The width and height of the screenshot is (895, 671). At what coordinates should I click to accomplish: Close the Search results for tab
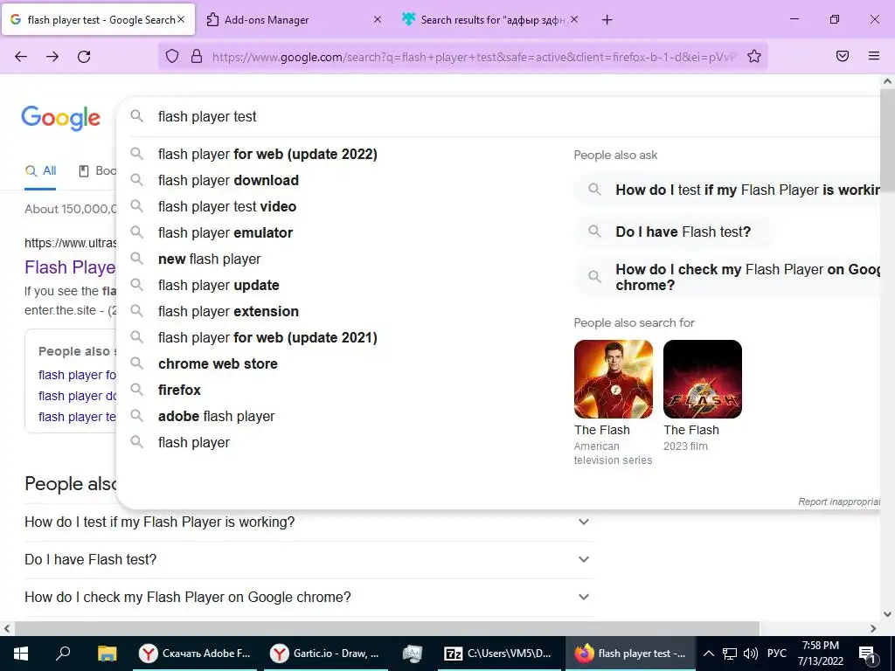(x=574, y=19)
